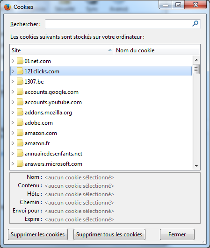
Task: Maximize the Cookies window
Action: [x=178, y=5]
